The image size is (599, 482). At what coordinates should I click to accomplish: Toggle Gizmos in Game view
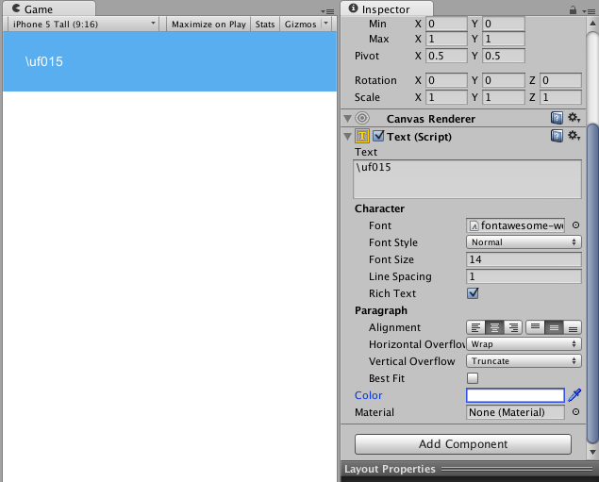click(300, 25)
